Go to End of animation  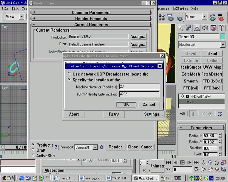(196, 162)
